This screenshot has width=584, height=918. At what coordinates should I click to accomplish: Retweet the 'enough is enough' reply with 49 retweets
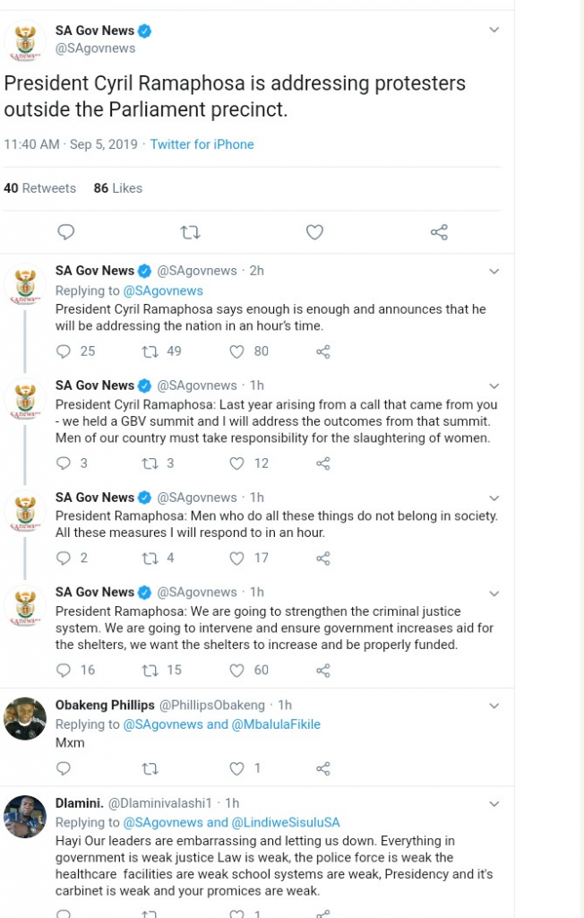[150, 351]
